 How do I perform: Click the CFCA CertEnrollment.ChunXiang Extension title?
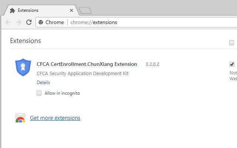click(87, 64)
